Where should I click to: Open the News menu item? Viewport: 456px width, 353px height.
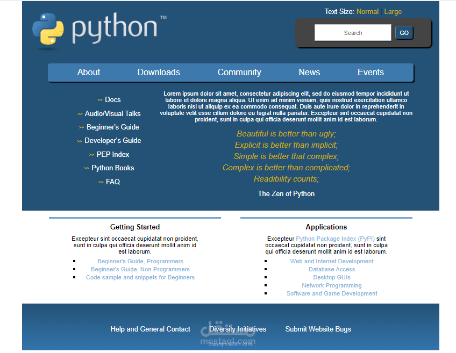pos(309,73)
